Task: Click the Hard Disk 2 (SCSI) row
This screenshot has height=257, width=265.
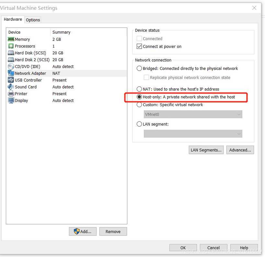Action: click(x=32, y=60)
